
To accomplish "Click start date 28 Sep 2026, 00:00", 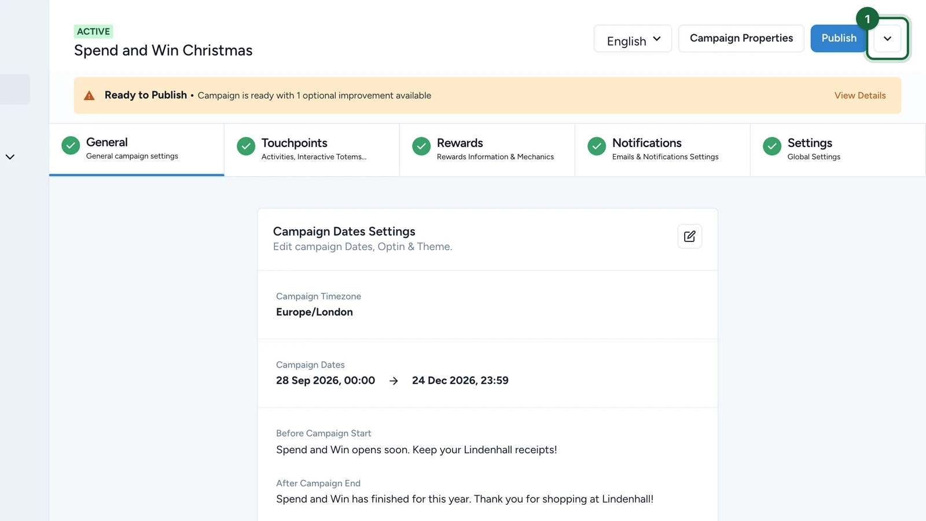I will pos(325,380).
